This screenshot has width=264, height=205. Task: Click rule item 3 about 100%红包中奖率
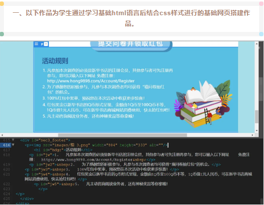[x=93, y=98]
